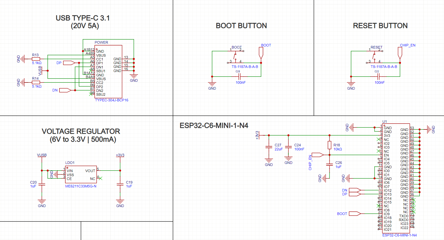Click the 'ME6211C33M5G-N' part name
This screenshot has height=240, width=444.
point(81,186)
